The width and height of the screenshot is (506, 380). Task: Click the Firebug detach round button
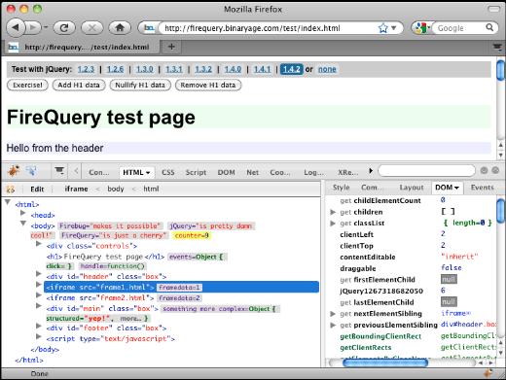pos(495,170)
